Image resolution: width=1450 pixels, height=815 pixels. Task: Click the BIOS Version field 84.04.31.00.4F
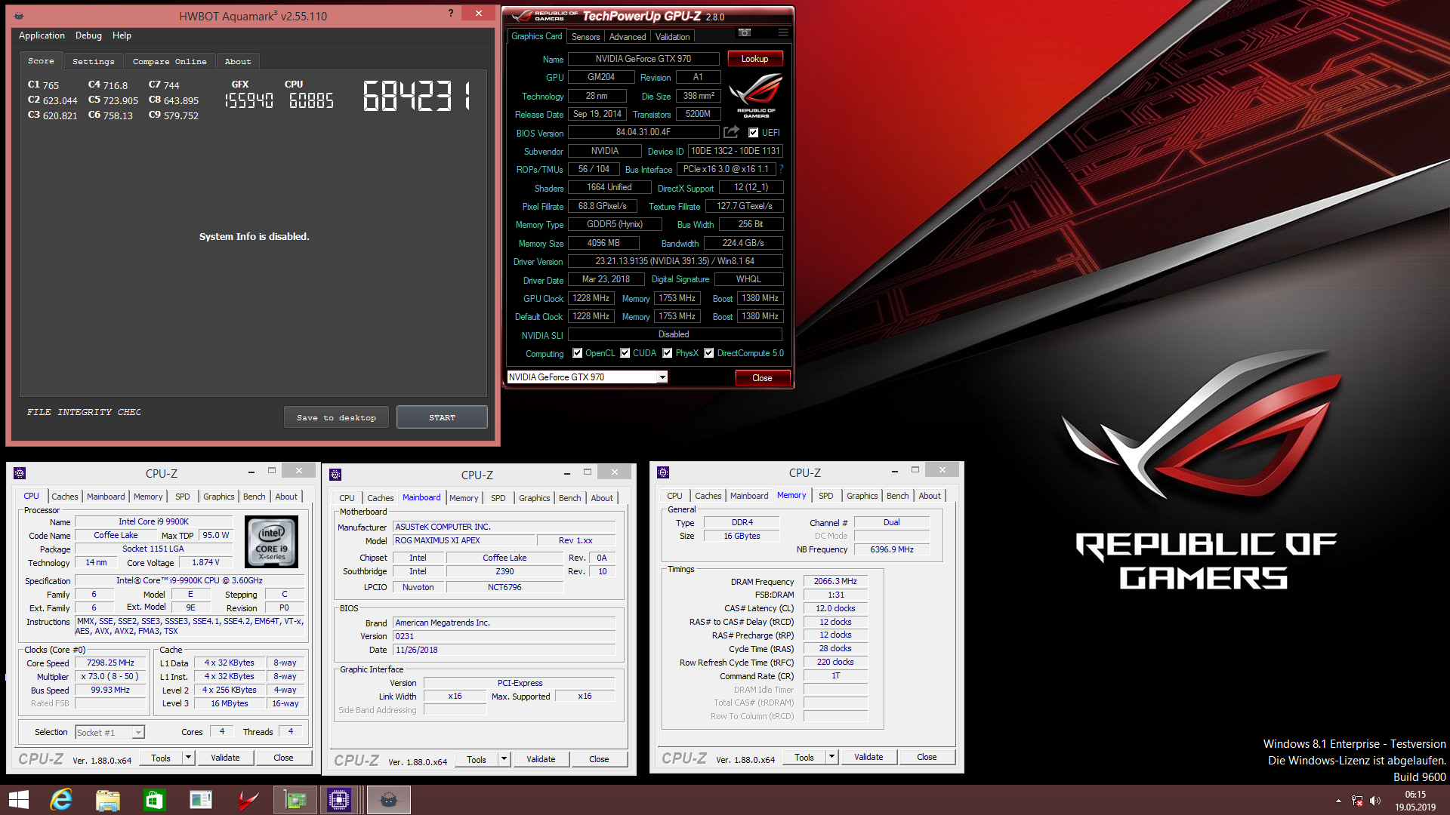point(643,132)
